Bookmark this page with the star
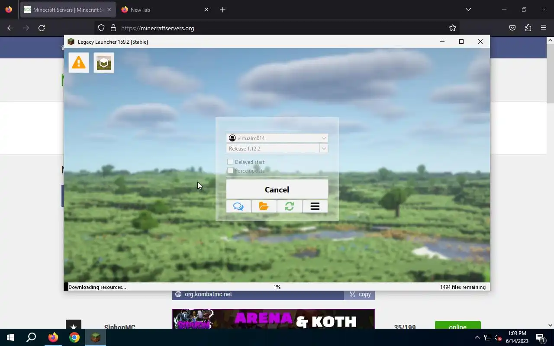554x346 pixels. pyautogui.click(x=453, y=28)
